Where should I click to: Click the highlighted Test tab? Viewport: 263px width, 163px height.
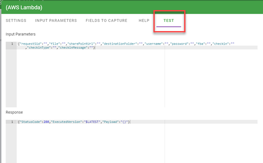[169, 21]
